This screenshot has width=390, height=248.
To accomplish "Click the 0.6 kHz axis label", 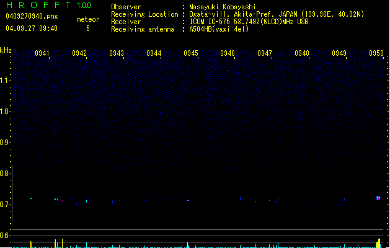I will [5, 236].
